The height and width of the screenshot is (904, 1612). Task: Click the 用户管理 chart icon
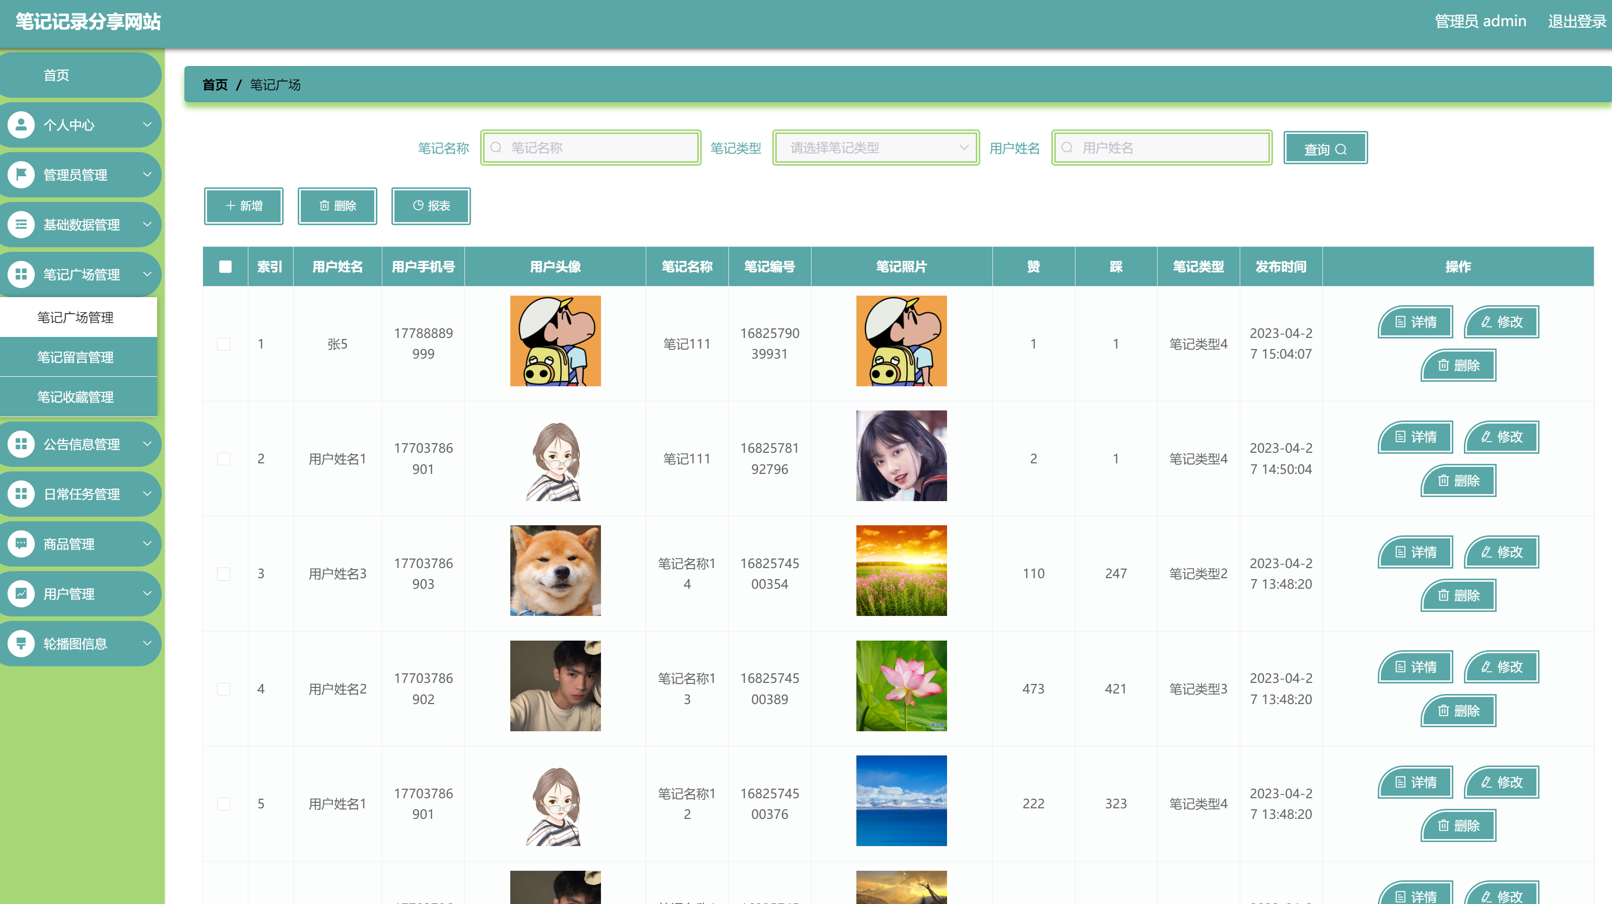[21, 594]
